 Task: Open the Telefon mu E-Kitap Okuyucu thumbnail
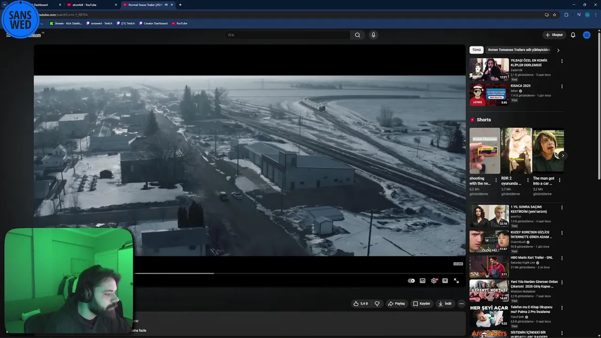click(x=489, y=316)
